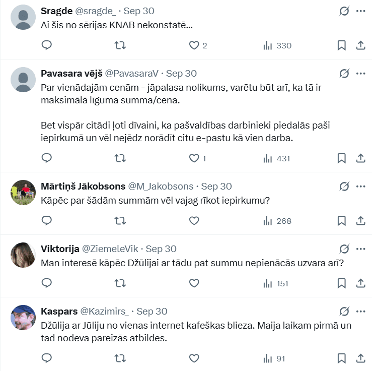
Task: Open Viktorija's profile avatar
Action: tap(23, 255)
